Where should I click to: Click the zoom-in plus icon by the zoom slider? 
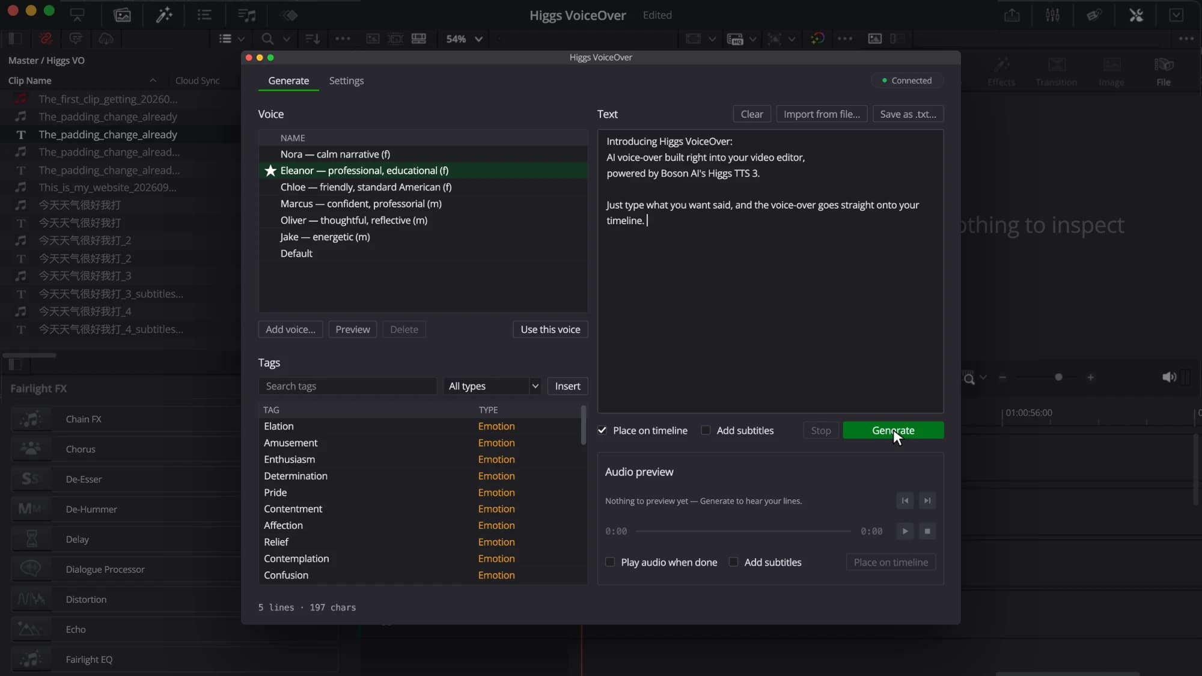coord(1090,377)
